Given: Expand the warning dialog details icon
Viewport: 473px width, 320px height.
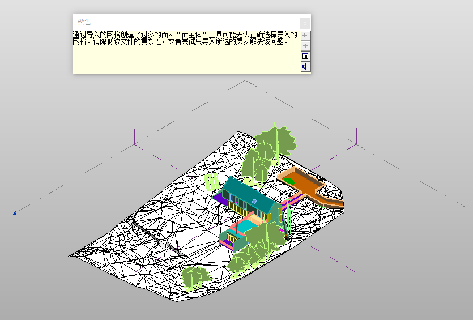Looking at the screenshot, I should (x=305, y=56).
